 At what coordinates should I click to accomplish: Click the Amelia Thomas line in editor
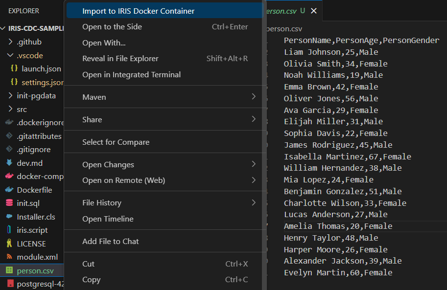(x=338, y=226)
